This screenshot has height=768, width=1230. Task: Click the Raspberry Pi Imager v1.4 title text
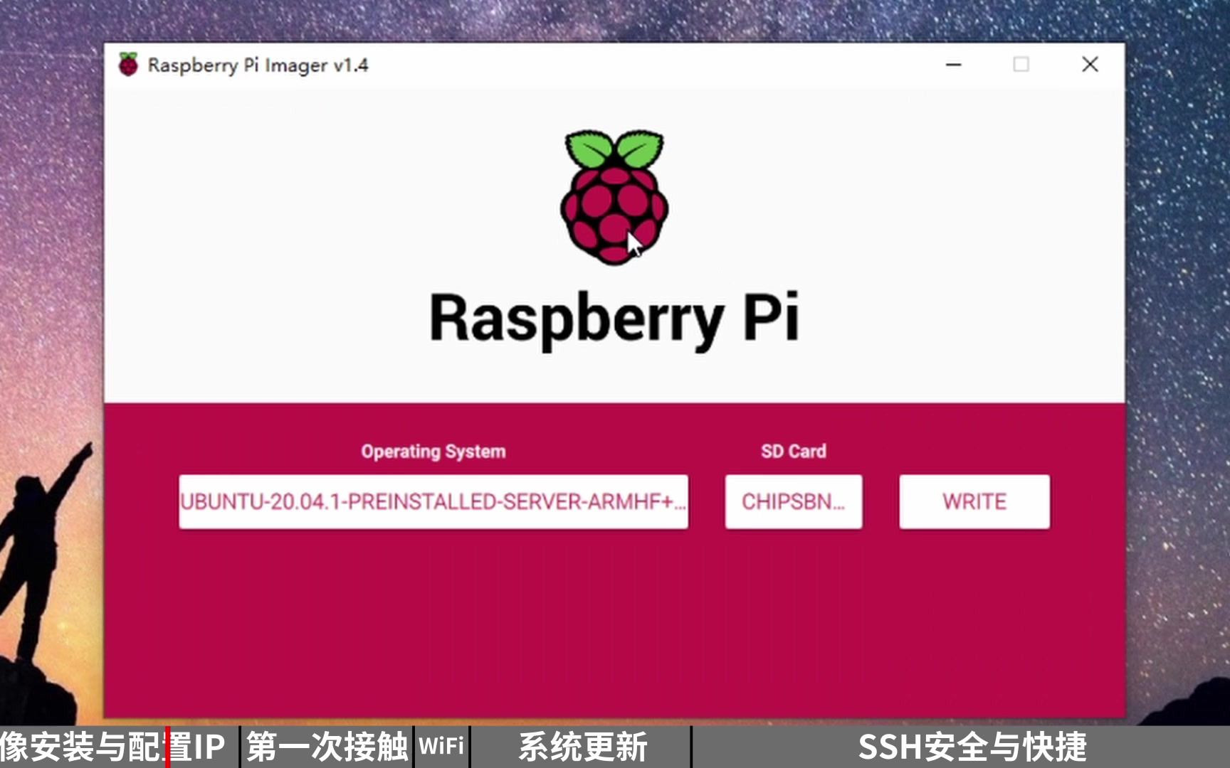(x=258, y=65)
